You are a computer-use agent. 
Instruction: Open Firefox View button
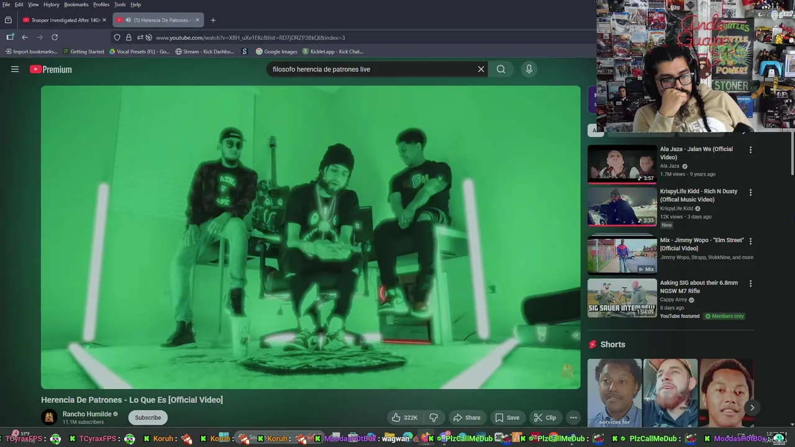(8, 20)
